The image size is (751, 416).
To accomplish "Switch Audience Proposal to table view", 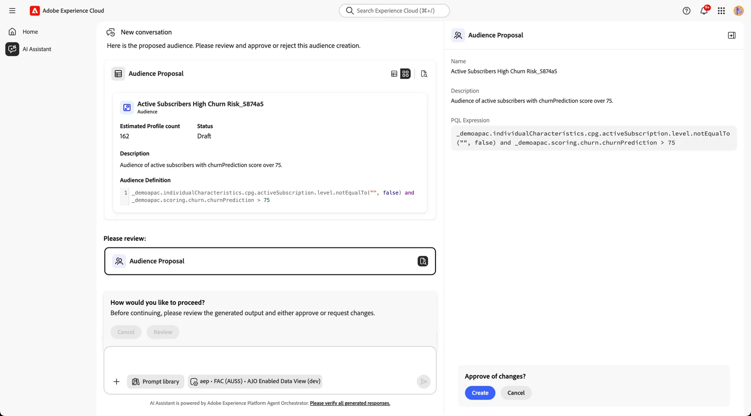I will (394, 74).
